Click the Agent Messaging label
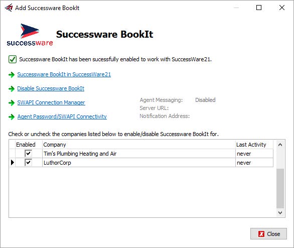This screenshot has height=248, width=294. pyautogui.click(x=161, y=100)
